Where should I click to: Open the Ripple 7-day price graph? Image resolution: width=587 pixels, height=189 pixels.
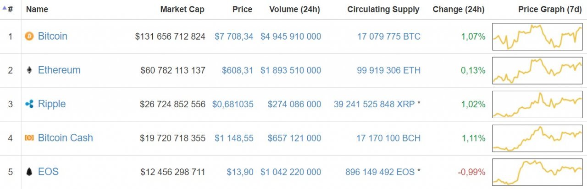537,104
